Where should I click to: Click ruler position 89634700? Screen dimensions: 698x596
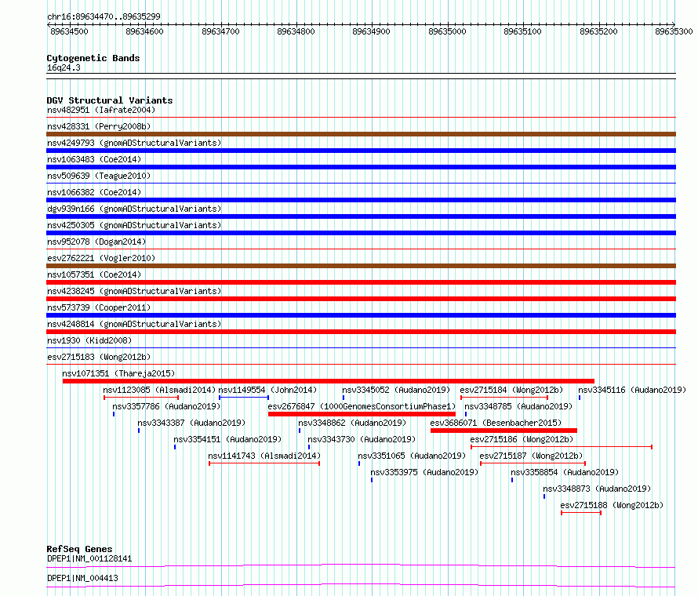[220, 31]
